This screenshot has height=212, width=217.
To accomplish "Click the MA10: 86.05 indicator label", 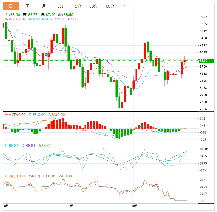I will [x=40, y=19].
